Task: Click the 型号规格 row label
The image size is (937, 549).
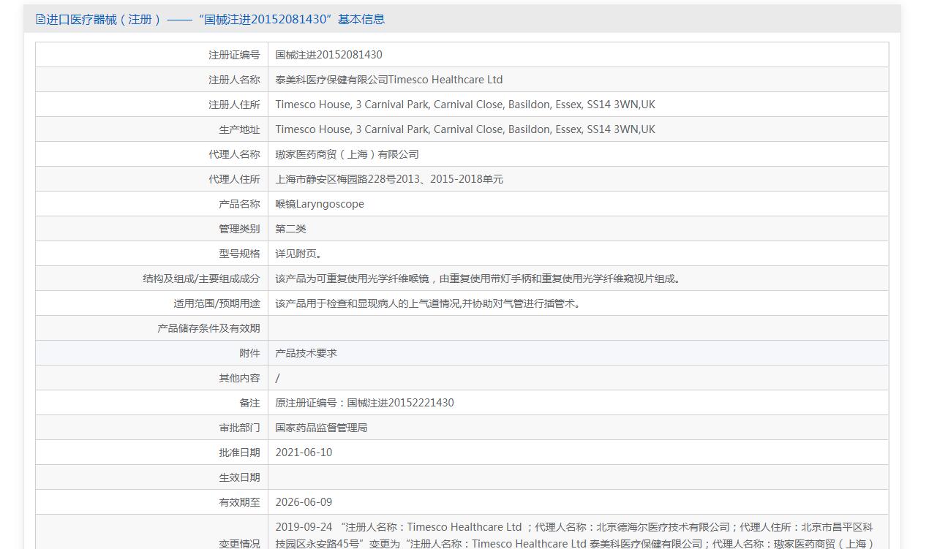Action: 239,254
